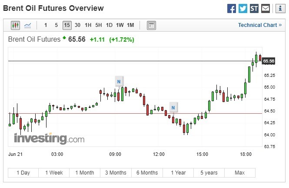Viewport: 289px width, 188px height.
Task: Click the N news marker near 09:00
Action: click(119, 81)
